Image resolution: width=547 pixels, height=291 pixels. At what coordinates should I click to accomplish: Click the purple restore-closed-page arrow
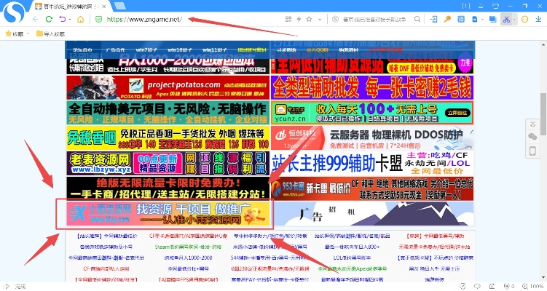[x=63, y=19]
